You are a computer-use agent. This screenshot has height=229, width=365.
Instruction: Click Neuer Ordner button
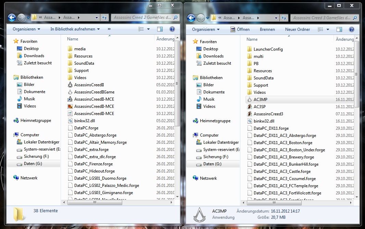(298, 29)
